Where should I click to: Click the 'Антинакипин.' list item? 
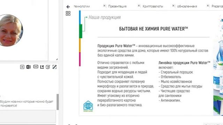[x=170, y=100]
